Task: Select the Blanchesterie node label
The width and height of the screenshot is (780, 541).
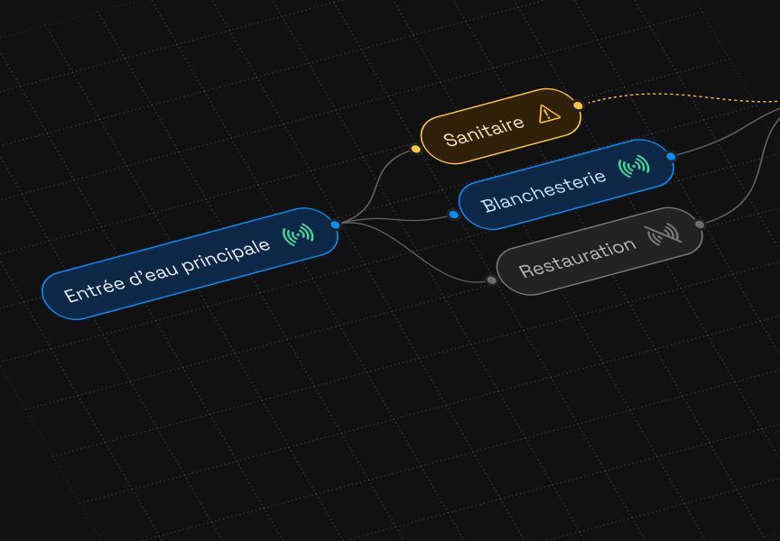Action: (x=543, y=191)
